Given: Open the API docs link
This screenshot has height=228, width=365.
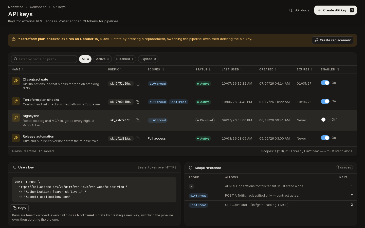Looking at the screenshot, I should point(299,10).
